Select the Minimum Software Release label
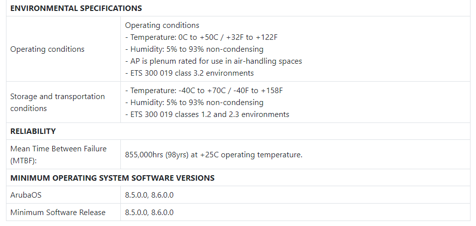476x226 pixels. [58, 213]
